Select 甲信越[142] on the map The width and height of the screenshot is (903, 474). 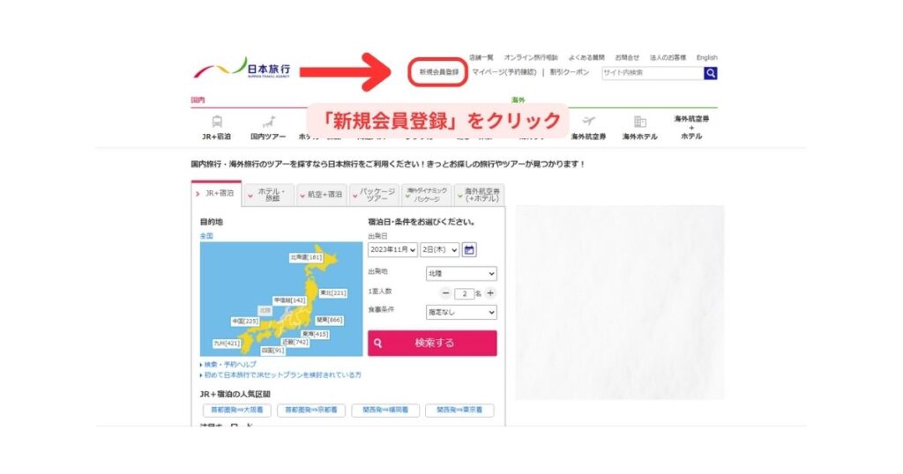[x=289, y=300]
